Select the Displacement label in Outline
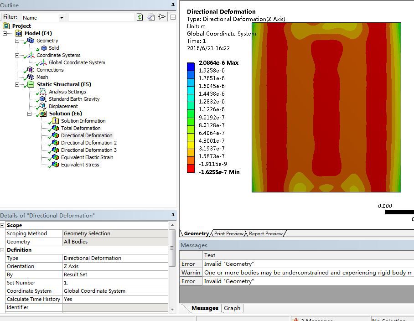 click(63, 106)
